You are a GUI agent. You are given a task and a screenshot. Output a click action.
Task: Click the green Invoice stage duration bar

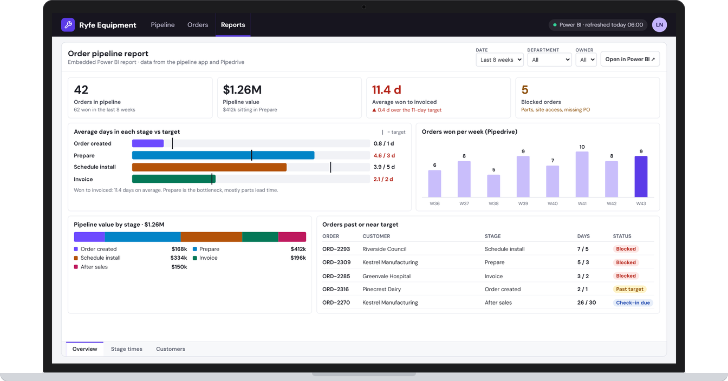click(174, 179)
